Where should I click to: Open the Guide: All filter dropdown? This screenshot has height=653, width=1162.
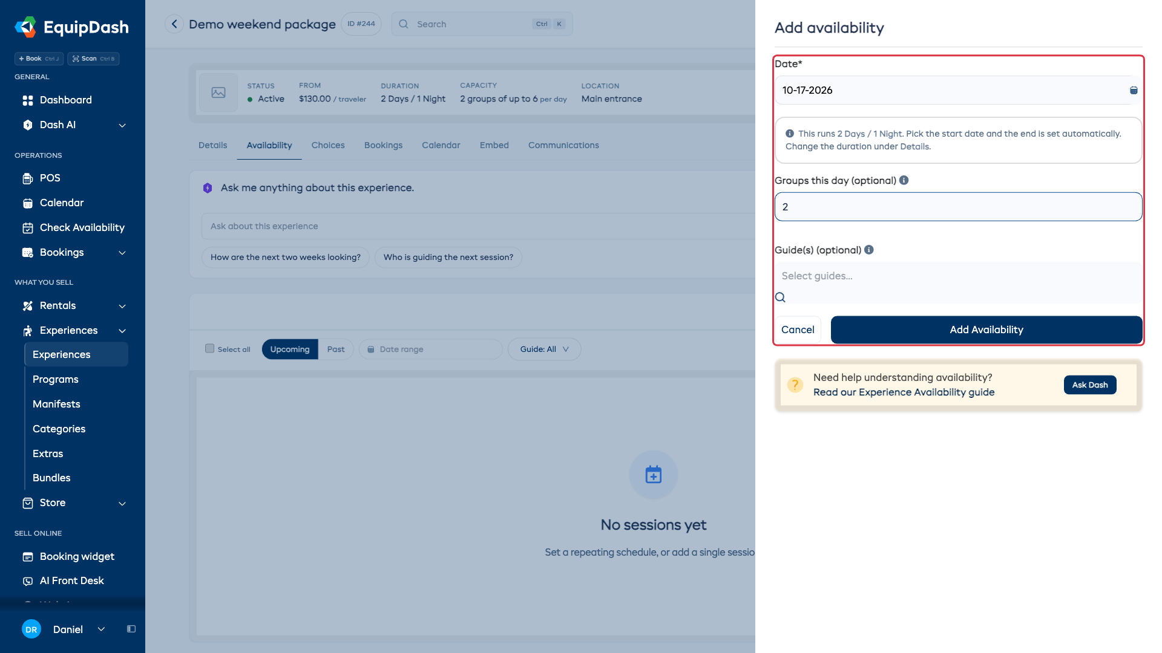tap(544, 349)
